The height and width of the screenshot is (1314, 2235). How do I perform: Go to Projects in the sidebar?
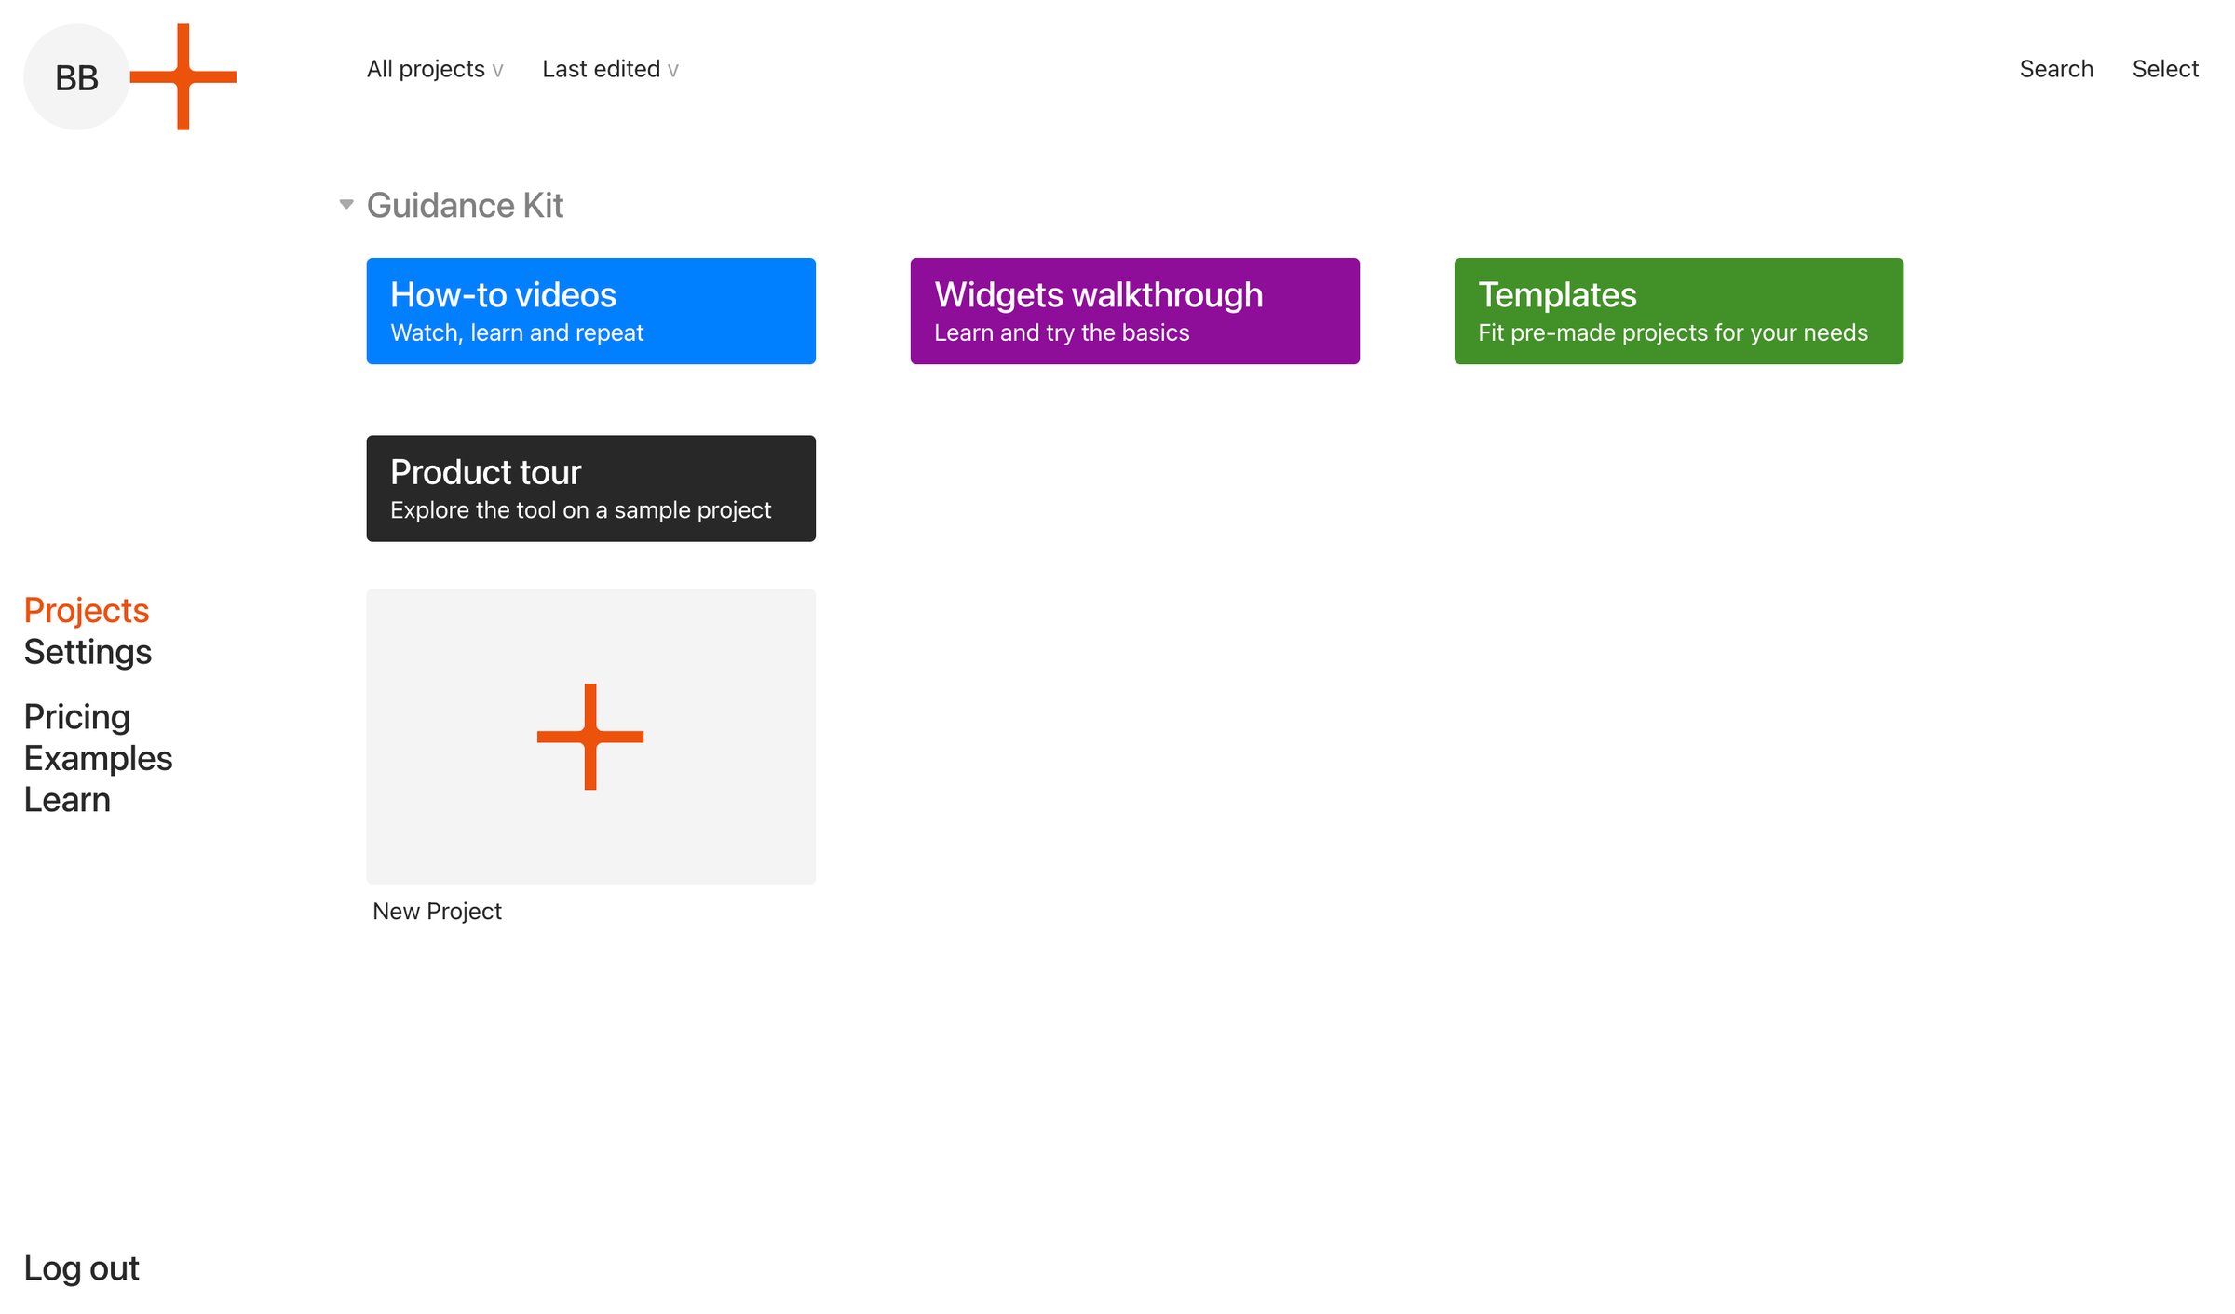(87, 610)
